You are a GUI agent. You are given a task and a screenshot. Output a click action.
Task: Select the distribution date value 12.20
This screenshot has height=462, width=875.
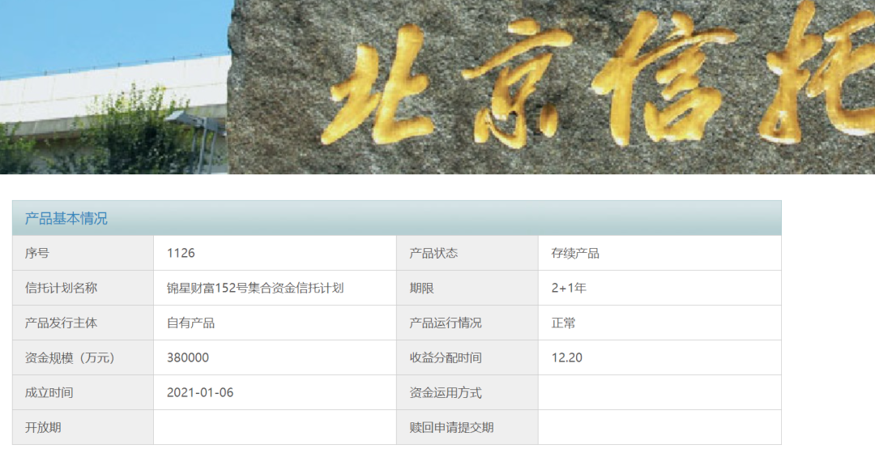pos(567,357)
